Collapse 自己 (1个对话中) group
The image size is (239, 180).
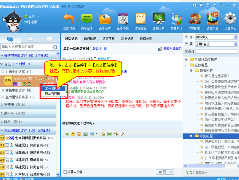tap(2, 64)
